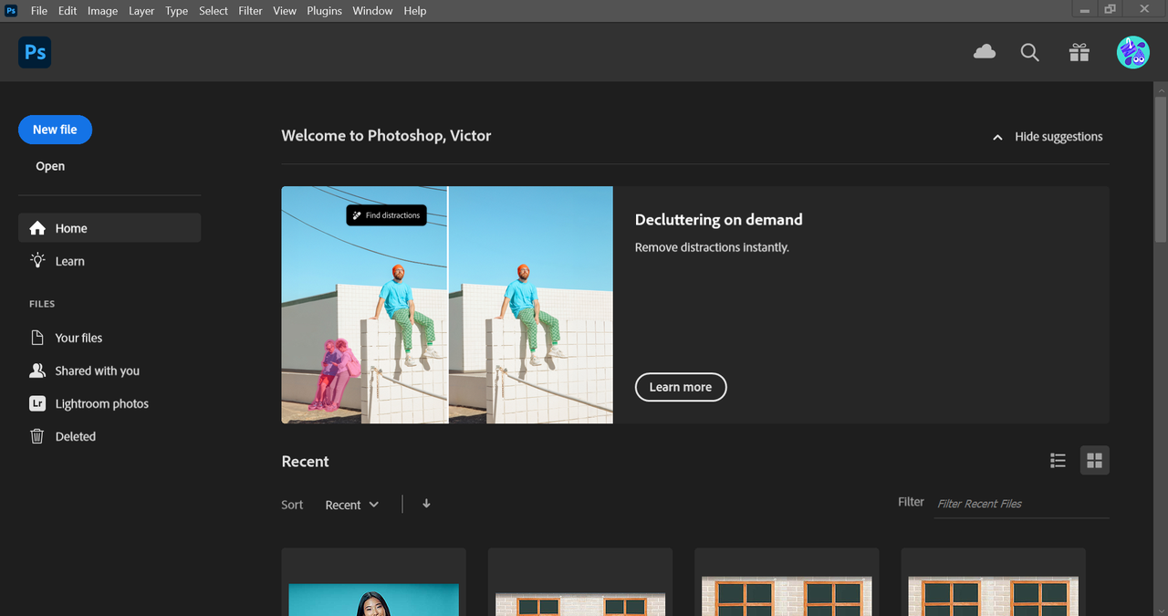Open the cloud storage status icon
Image resolution: width=1168 pixels, height=616 pixels.
pyautogui.click(x=985, y=52)
